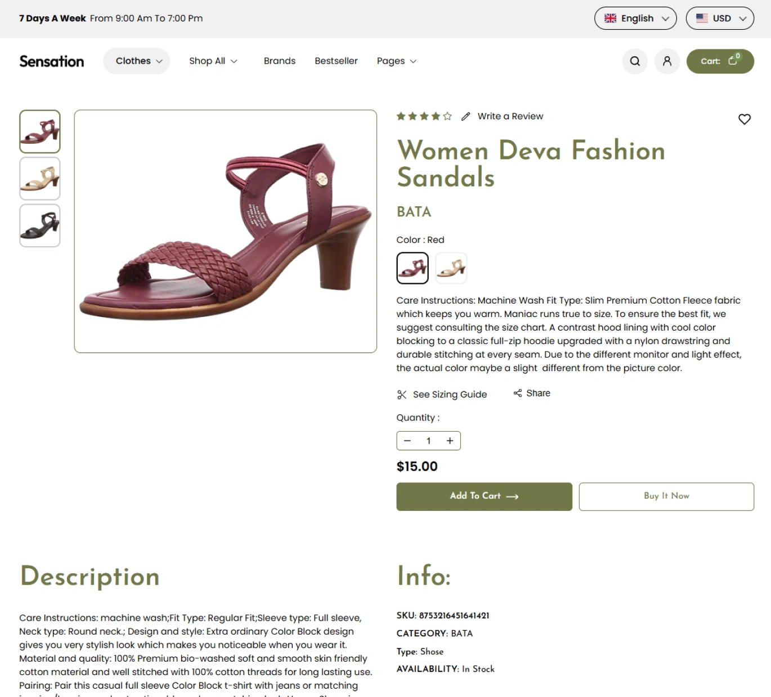This screenshot has width=771, height=697.
Task: Open the Brands menu item
Action: (280, 61)
